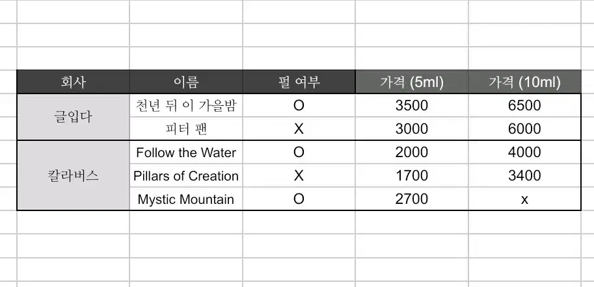Viewport: 594px width, 287px height.
Task: Select the 이름 header cell
Action: 186,82
